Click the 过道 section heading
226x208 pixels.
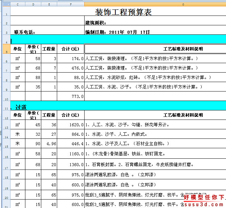[x=21, y=107]
